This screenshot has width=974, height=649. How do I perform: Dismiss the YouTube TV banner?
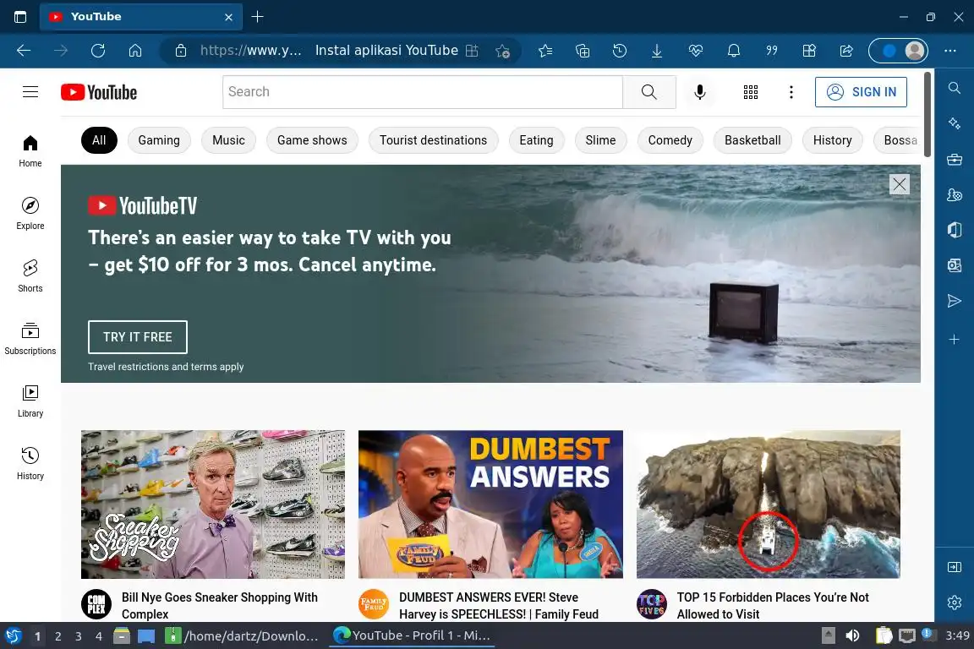pos(899,184)
